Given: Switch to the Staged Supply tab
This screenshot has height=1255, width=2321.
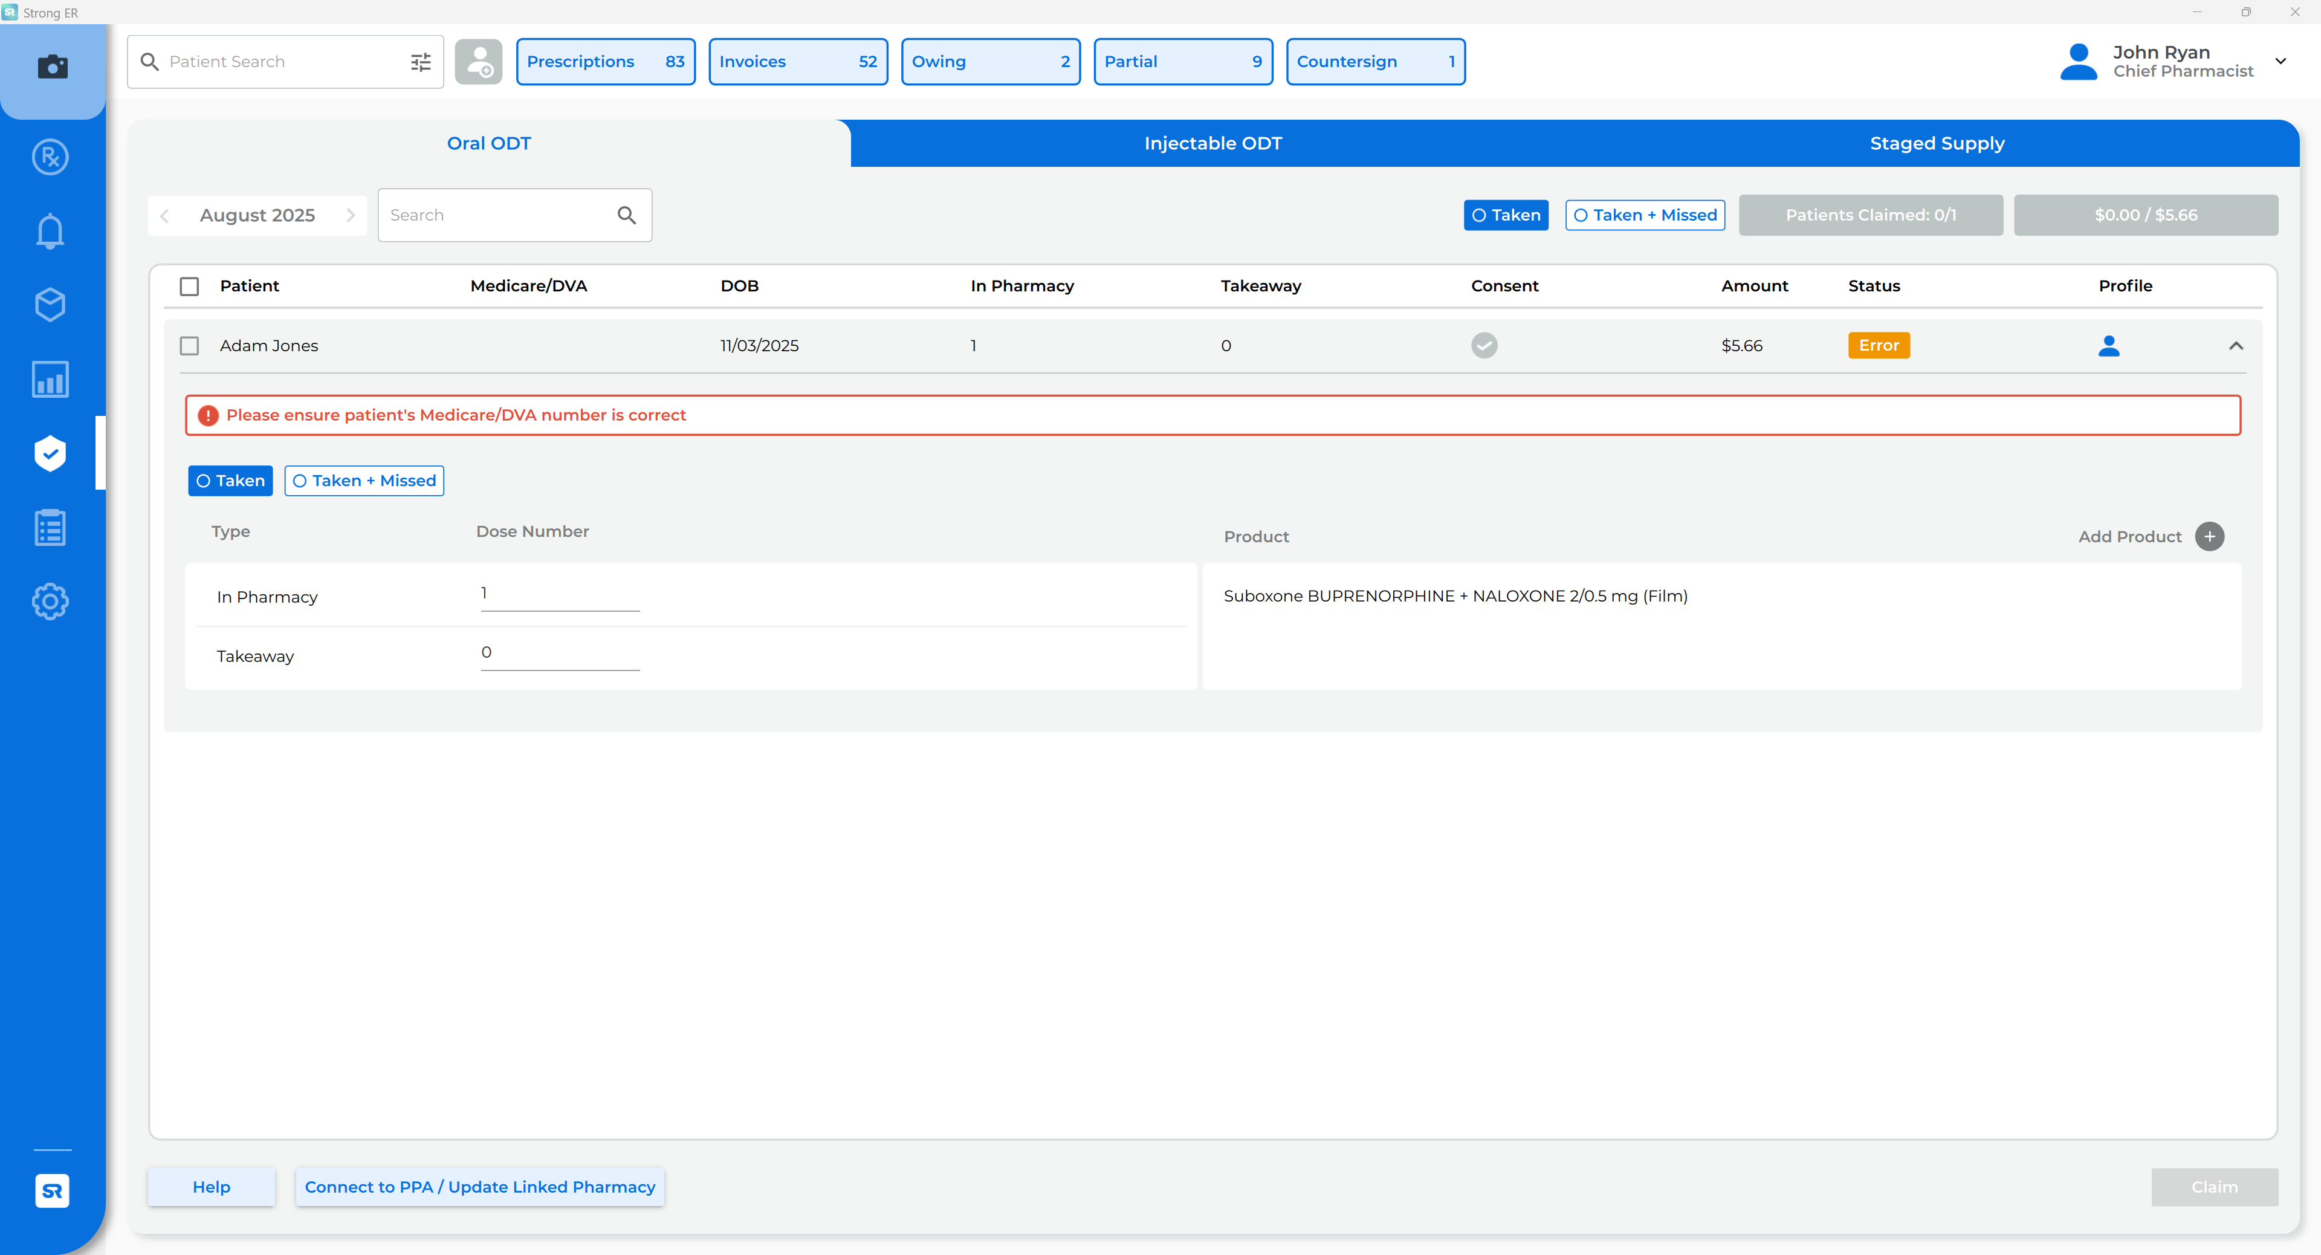Looking at the screenshot, I should point(1936,143).
